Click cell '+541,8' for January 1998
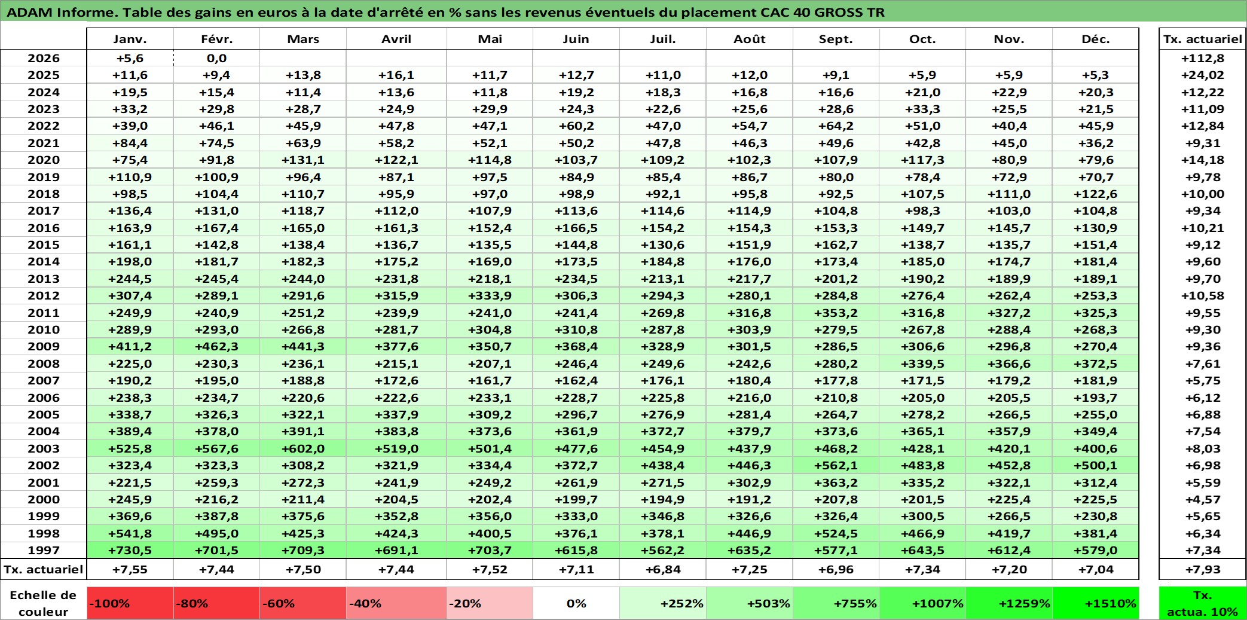Viewport: 1247px width, 620px height. point(130,533)
